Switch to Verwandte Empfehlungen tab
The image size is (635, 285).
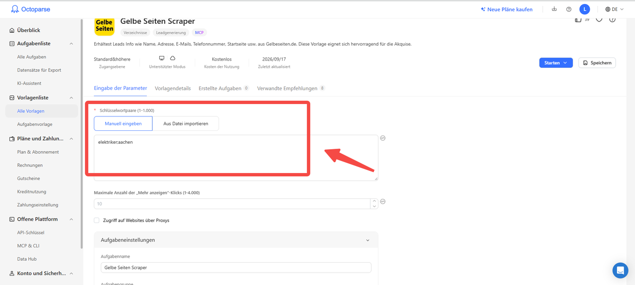tap(291, 88)
